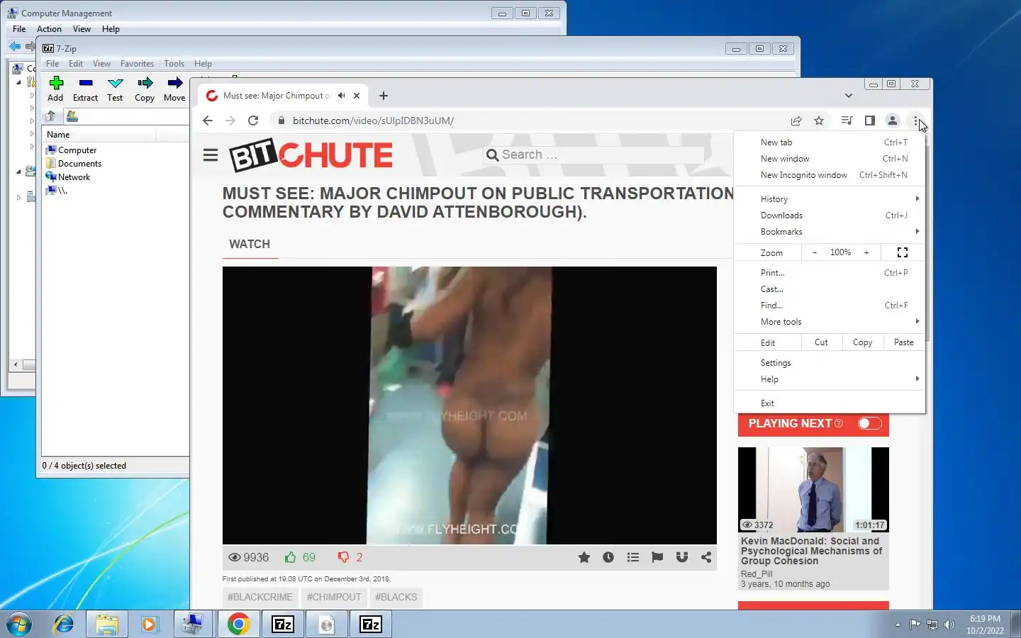Switch to the WATCH tab
The height and width of the screenshot is (638, 1021).
click(250, 244)
